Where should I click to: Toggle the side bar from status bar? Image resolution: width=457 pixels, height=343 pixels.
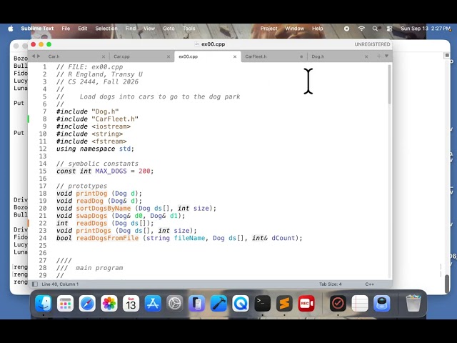click(35, 284)
